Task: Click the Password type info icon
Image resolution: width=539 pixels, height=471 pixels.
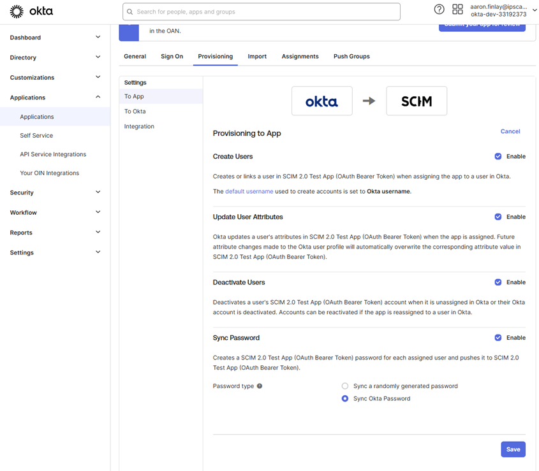Action: coord(260,386)
